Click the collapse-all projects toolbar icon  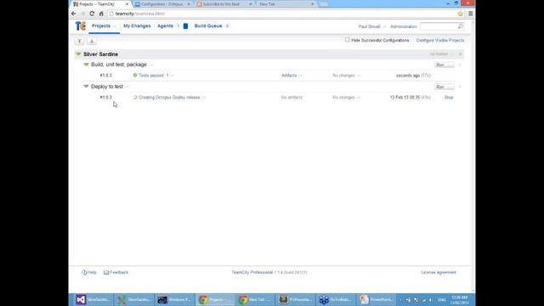[79, 41]
